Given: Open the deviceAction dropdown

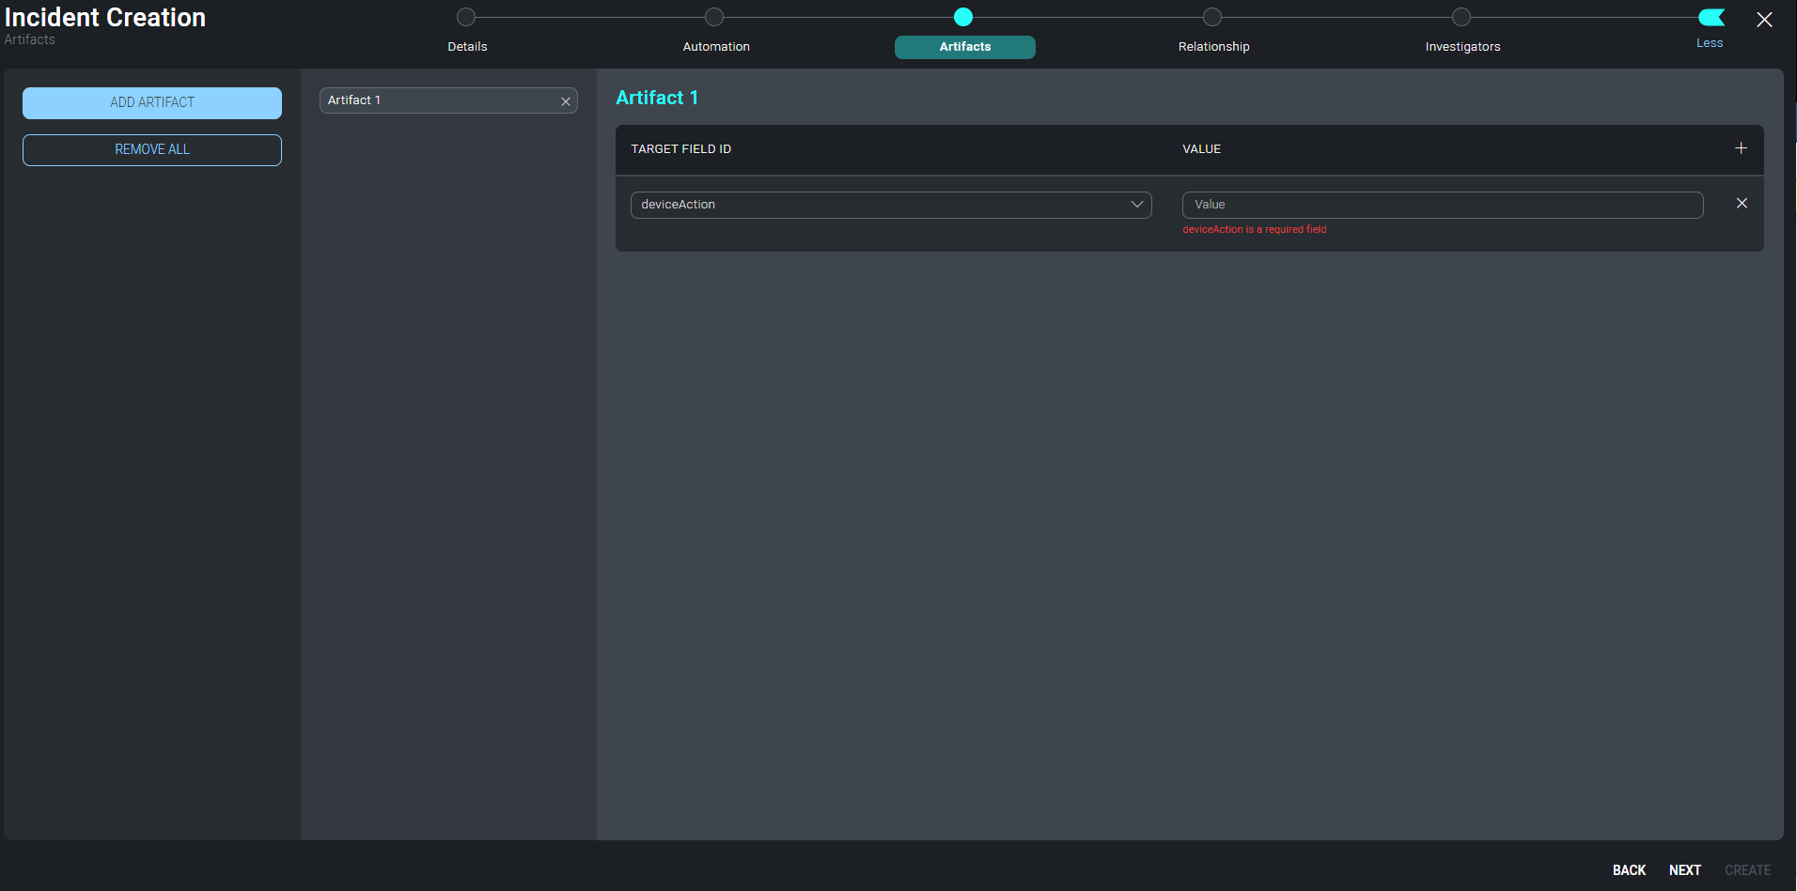Looking at the screenshot, I should coord(889,205).
